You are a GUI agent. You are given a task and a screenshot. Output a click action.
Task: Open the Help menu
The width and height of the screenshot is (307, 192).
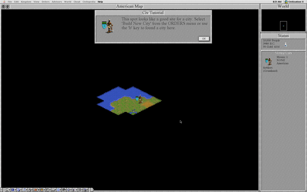click(x=100, y=2)
